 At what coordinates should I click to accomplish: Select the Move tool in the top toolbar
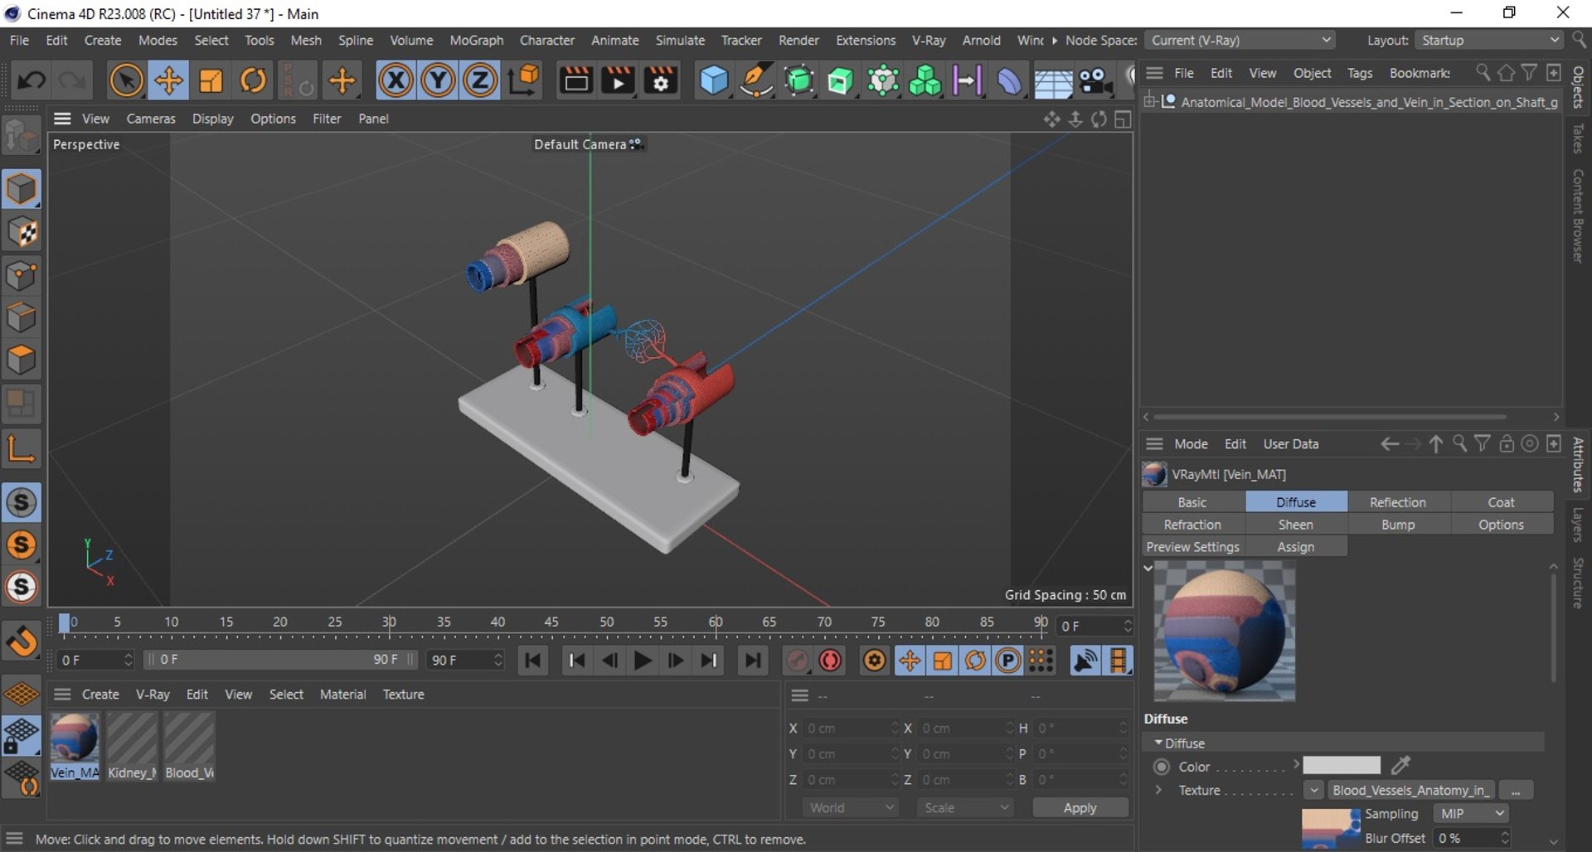pyautogui.click(x=168, y=80)
